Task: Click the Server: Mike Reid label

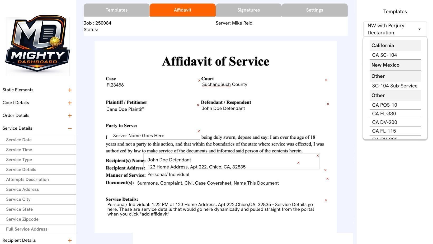Action: pos(234,23)
